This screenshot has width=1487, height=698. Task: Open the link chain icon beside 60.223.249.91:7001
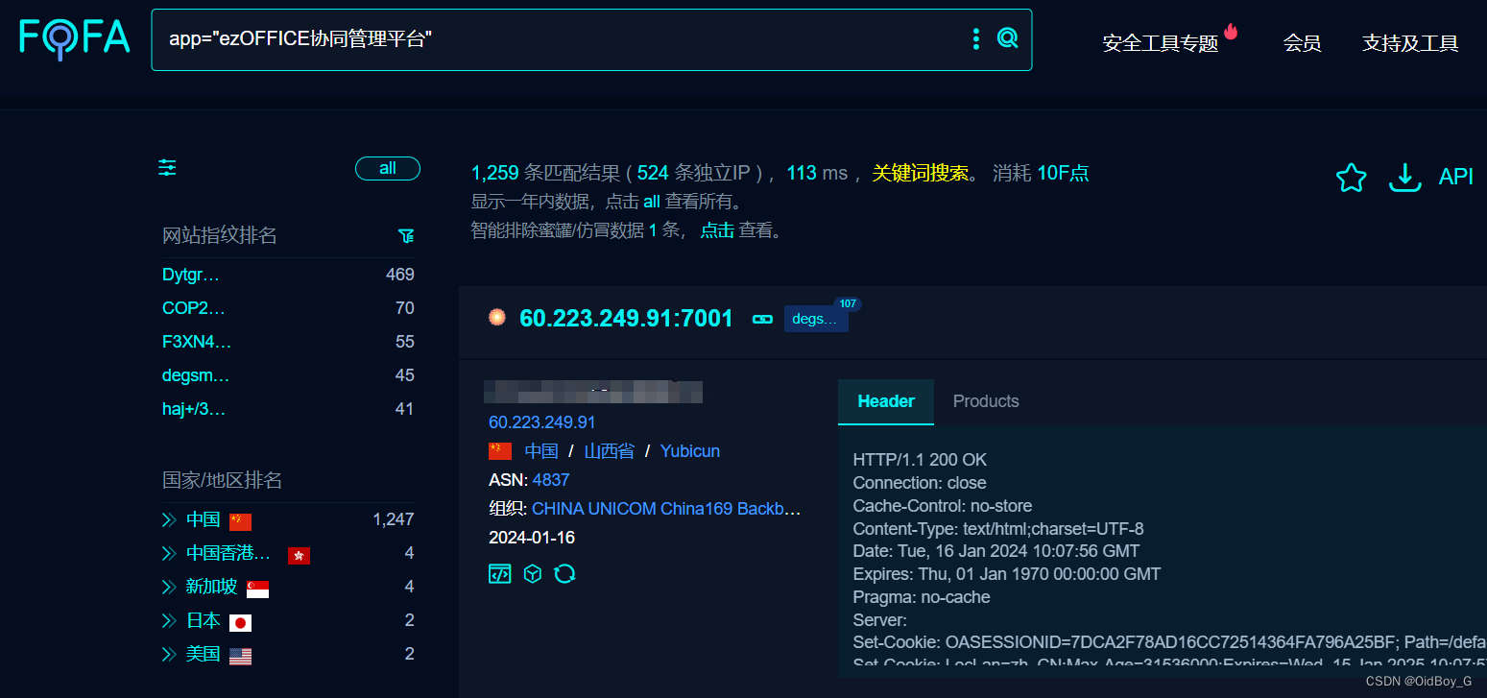(762, 319)
